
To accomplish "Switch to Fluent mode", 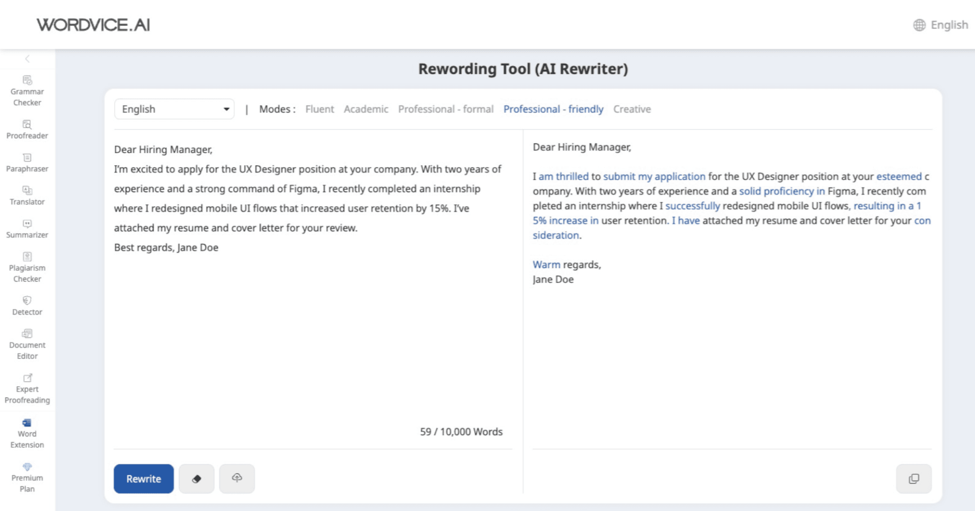I will [320, 109].
